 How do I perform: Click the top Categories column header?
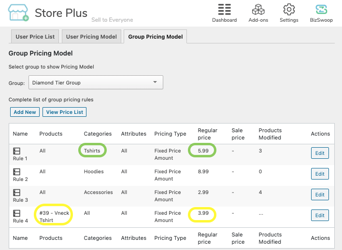[98, 134]
